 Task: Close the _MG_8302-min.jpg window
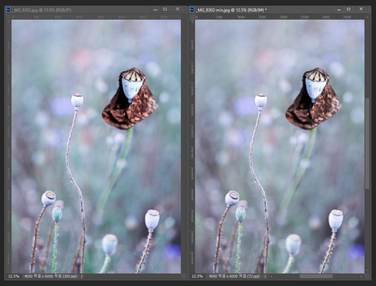click(361, 9)
